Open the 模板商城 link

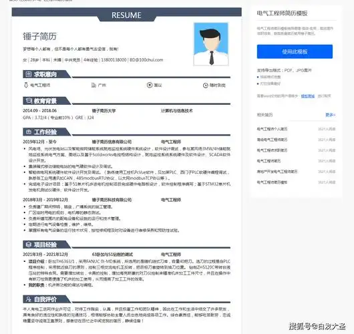point(308,96)
